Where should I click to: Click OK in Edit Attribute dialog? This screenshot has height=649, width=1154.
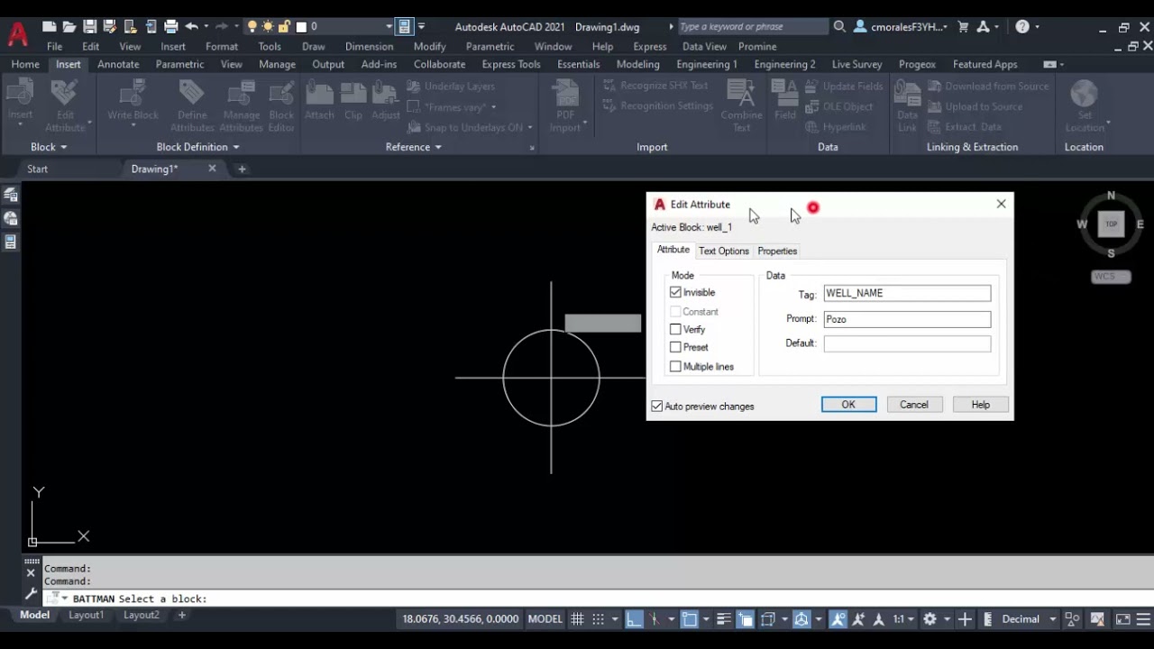point(848,405)
